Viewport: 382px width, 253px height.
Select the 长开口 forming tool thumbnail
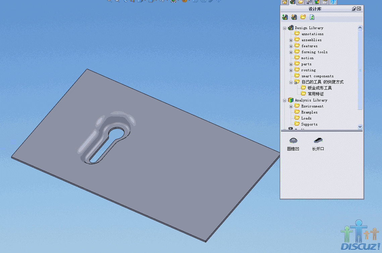click(318, 140)
